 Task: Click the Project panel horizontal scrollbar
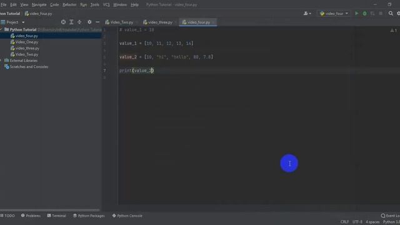coord(50,210)
